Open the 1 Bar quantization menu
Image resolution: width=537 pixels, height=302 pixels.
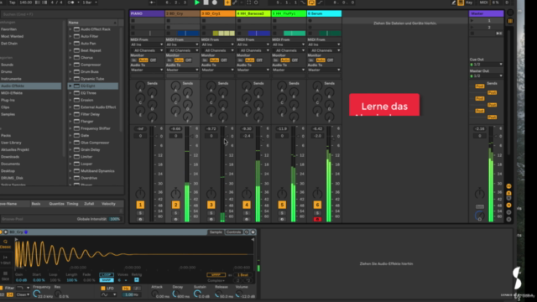click(x=90, y=3)
